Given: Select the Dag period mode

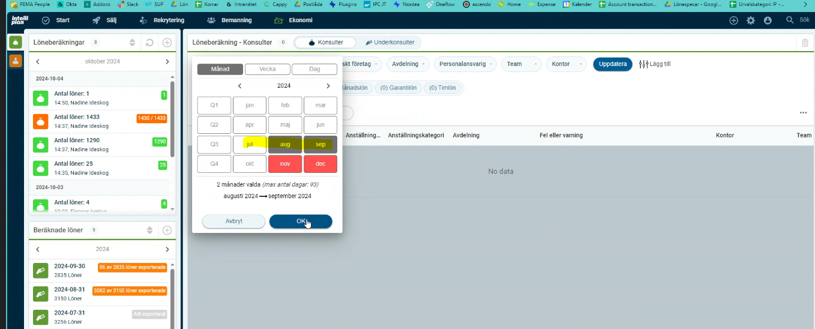Looking at the screenshot, I should click(314, 69).
